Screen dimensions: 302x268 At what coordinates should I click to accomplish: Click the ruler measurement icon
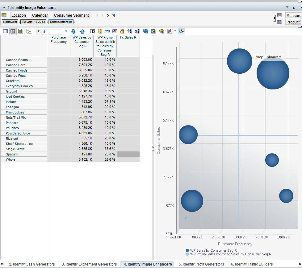(100, 31)
